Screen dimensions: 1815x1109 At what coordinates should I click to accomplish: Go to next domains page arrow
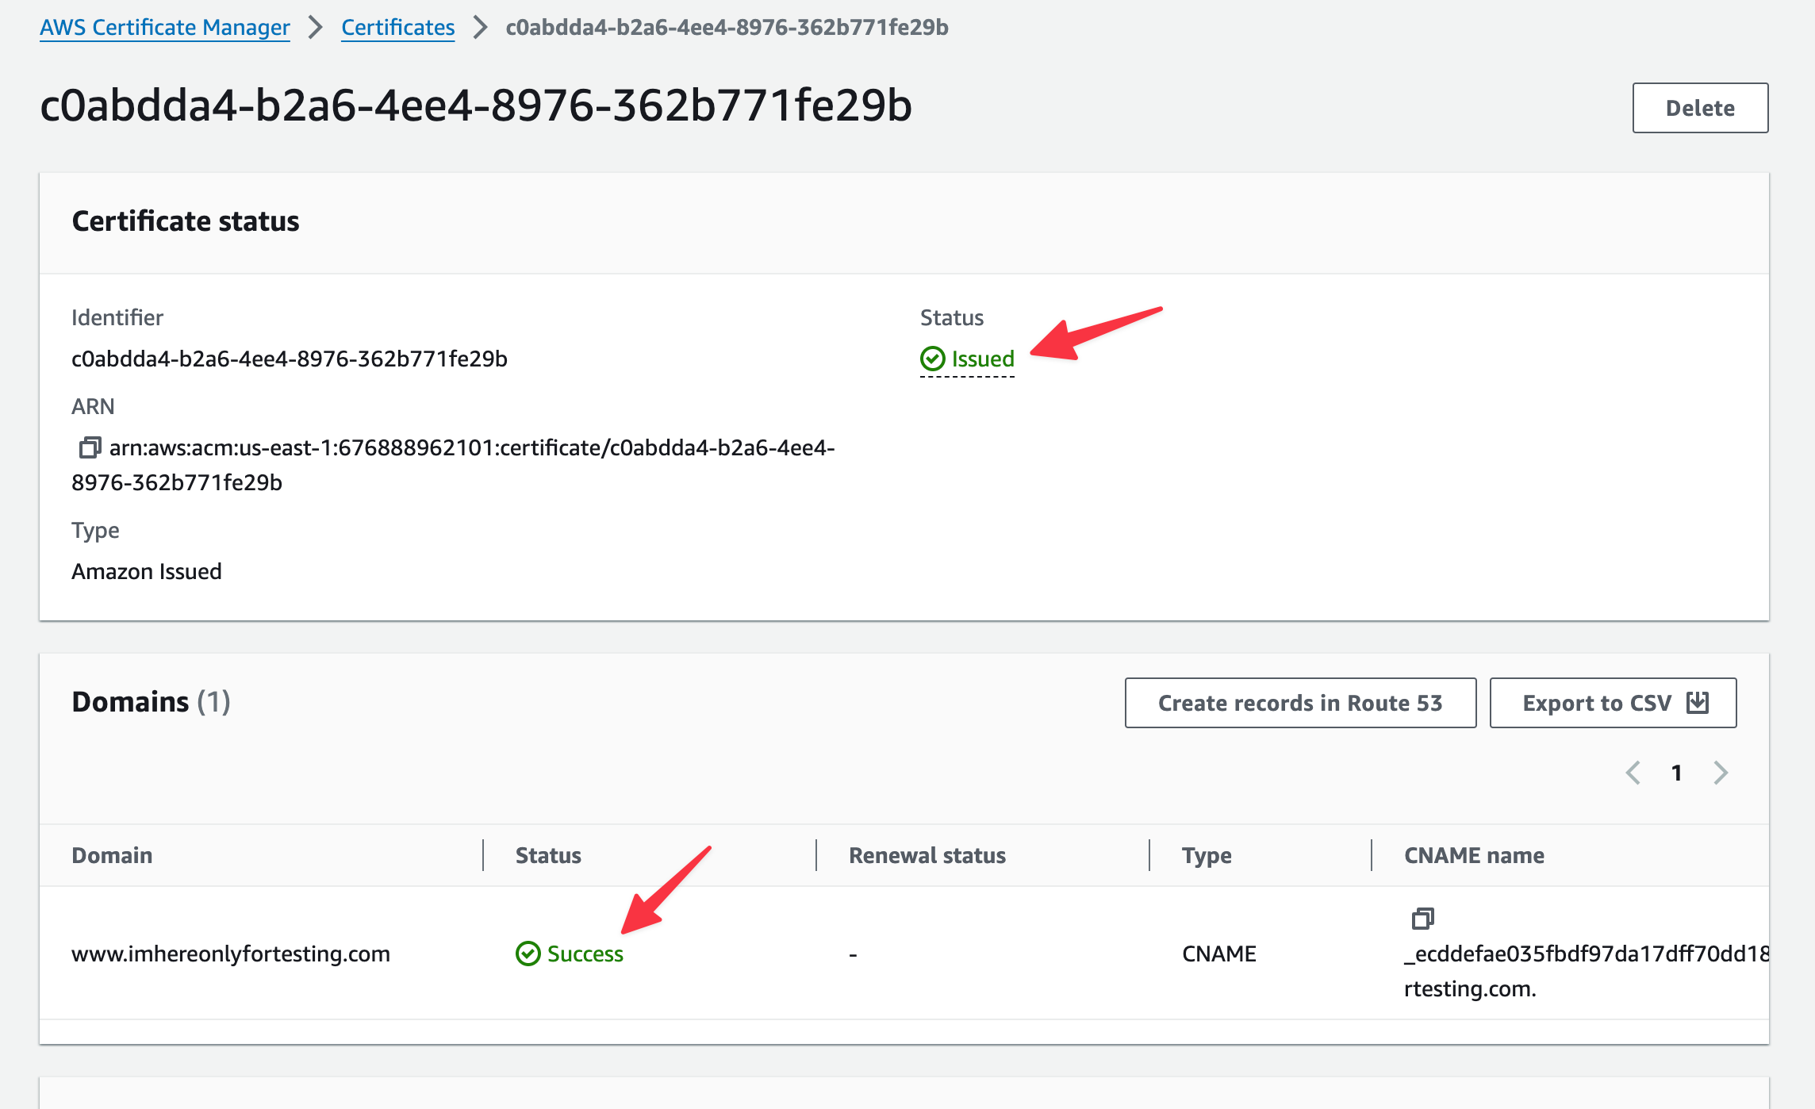coord(1720,773)
